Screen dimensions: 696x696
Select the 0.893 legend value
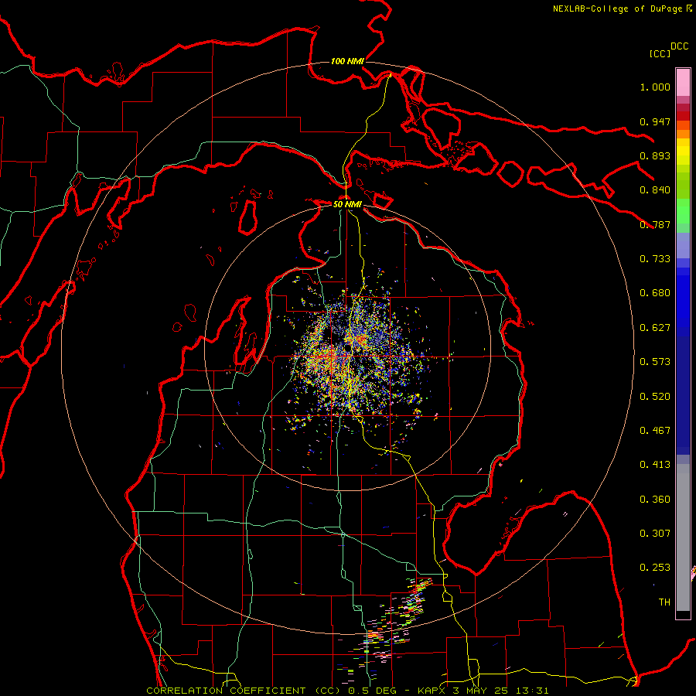coord(655,155)
